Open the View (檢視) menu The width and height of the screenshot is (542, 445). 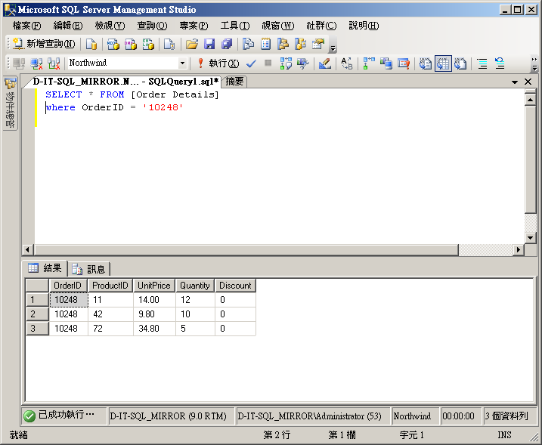(110, 26)
